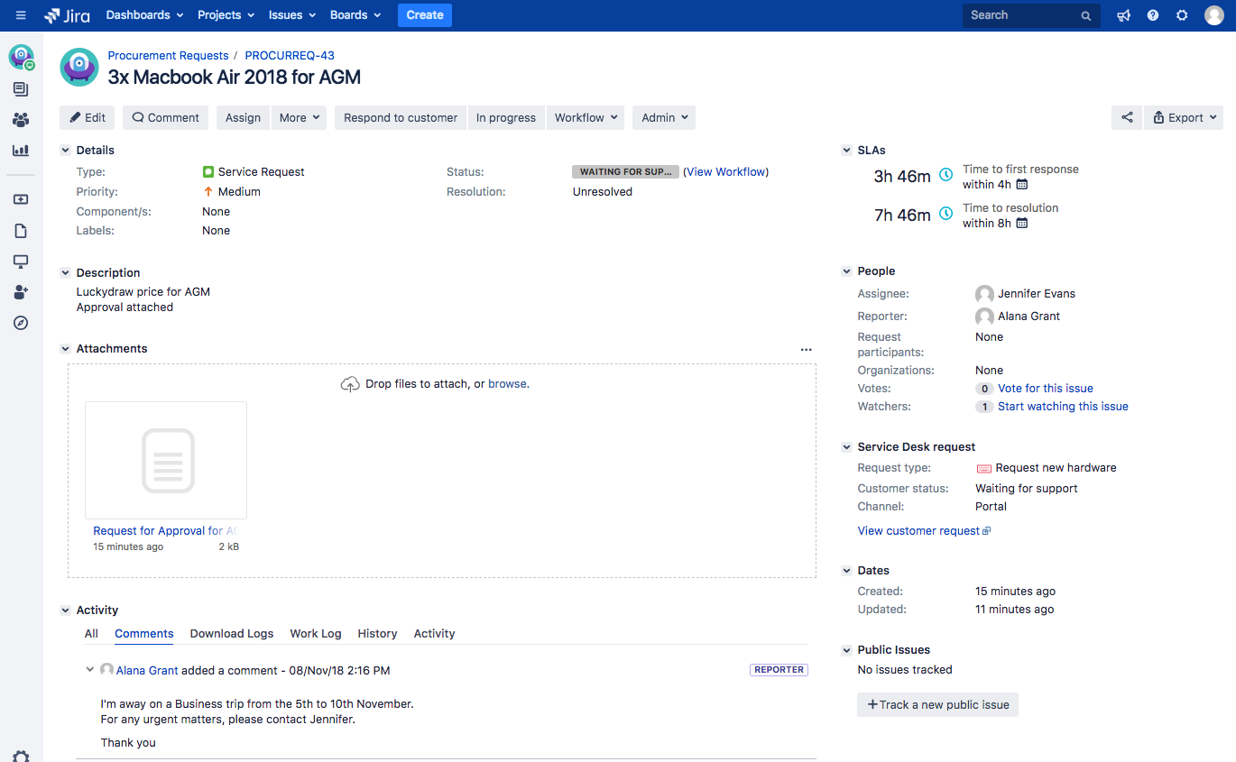Viewport: 1236px width, 762px height.
Task: Open the help question mark icon
Action: [1152, 15]
